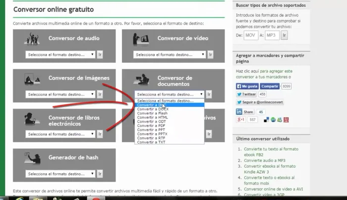Image resolution: width=347 pixels, height=200 pixels.
Task: Open the video converter format dropdown
Action: tap(170, 54)
